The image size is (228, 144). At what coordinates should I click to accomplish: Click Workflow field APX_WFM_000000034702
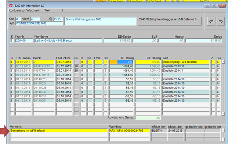click(x=129, y=131)
